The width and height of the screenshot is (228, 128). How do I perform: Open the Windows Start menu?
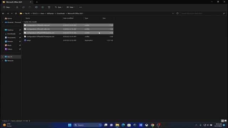70,125
